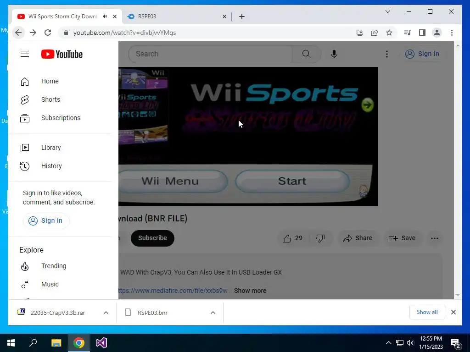This screenshot has height=352, width=470.
Task: Click the Shorts icon in sidebar
Action: point(25,99)
